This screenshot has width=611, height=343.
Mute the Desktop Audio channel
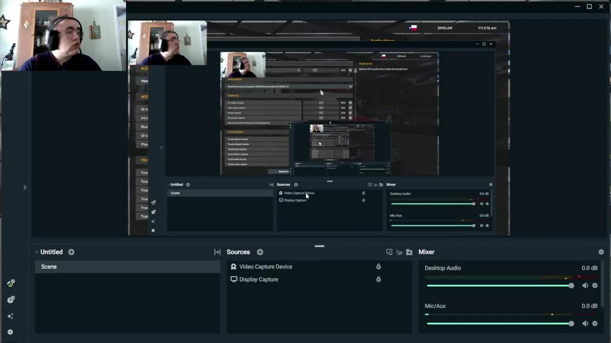pos(585,285)
